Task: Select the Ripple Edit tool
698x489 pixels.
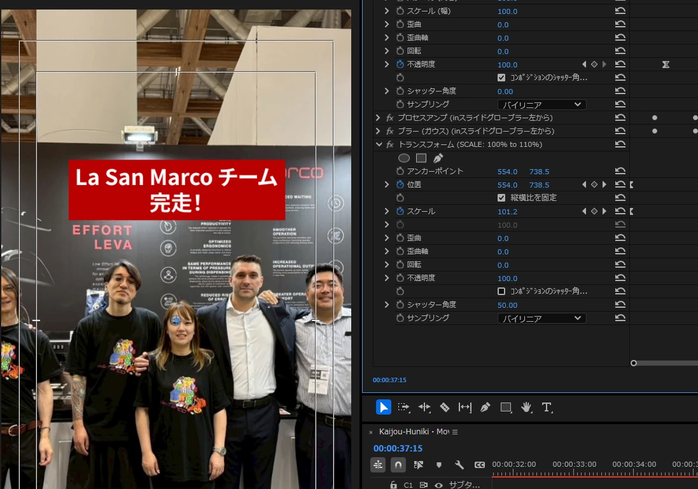Action: 424,407
